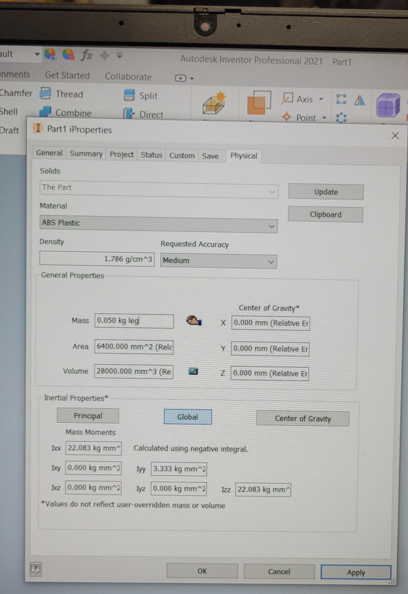Viewport: 408px width, 594px height.
Task: Click the Thread tool icon
Action: click(x=45, y=94)
